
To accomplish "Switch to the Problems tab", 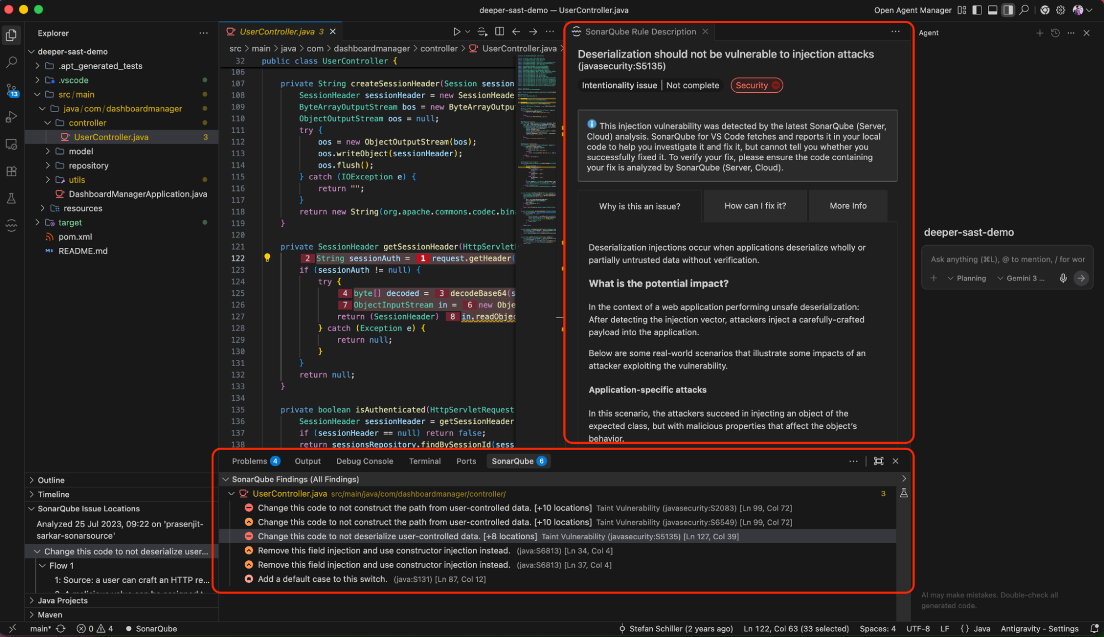I will pos(250,461).
